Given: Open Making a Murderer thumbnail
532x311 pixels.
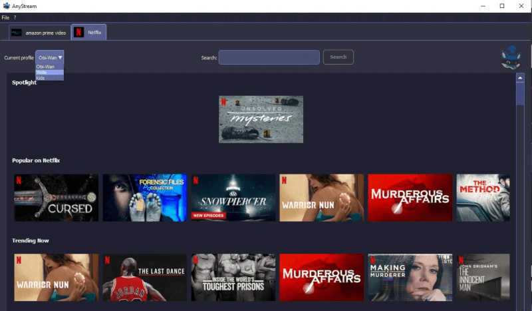Looking at the screenshot, I should [x=410, y=277].
